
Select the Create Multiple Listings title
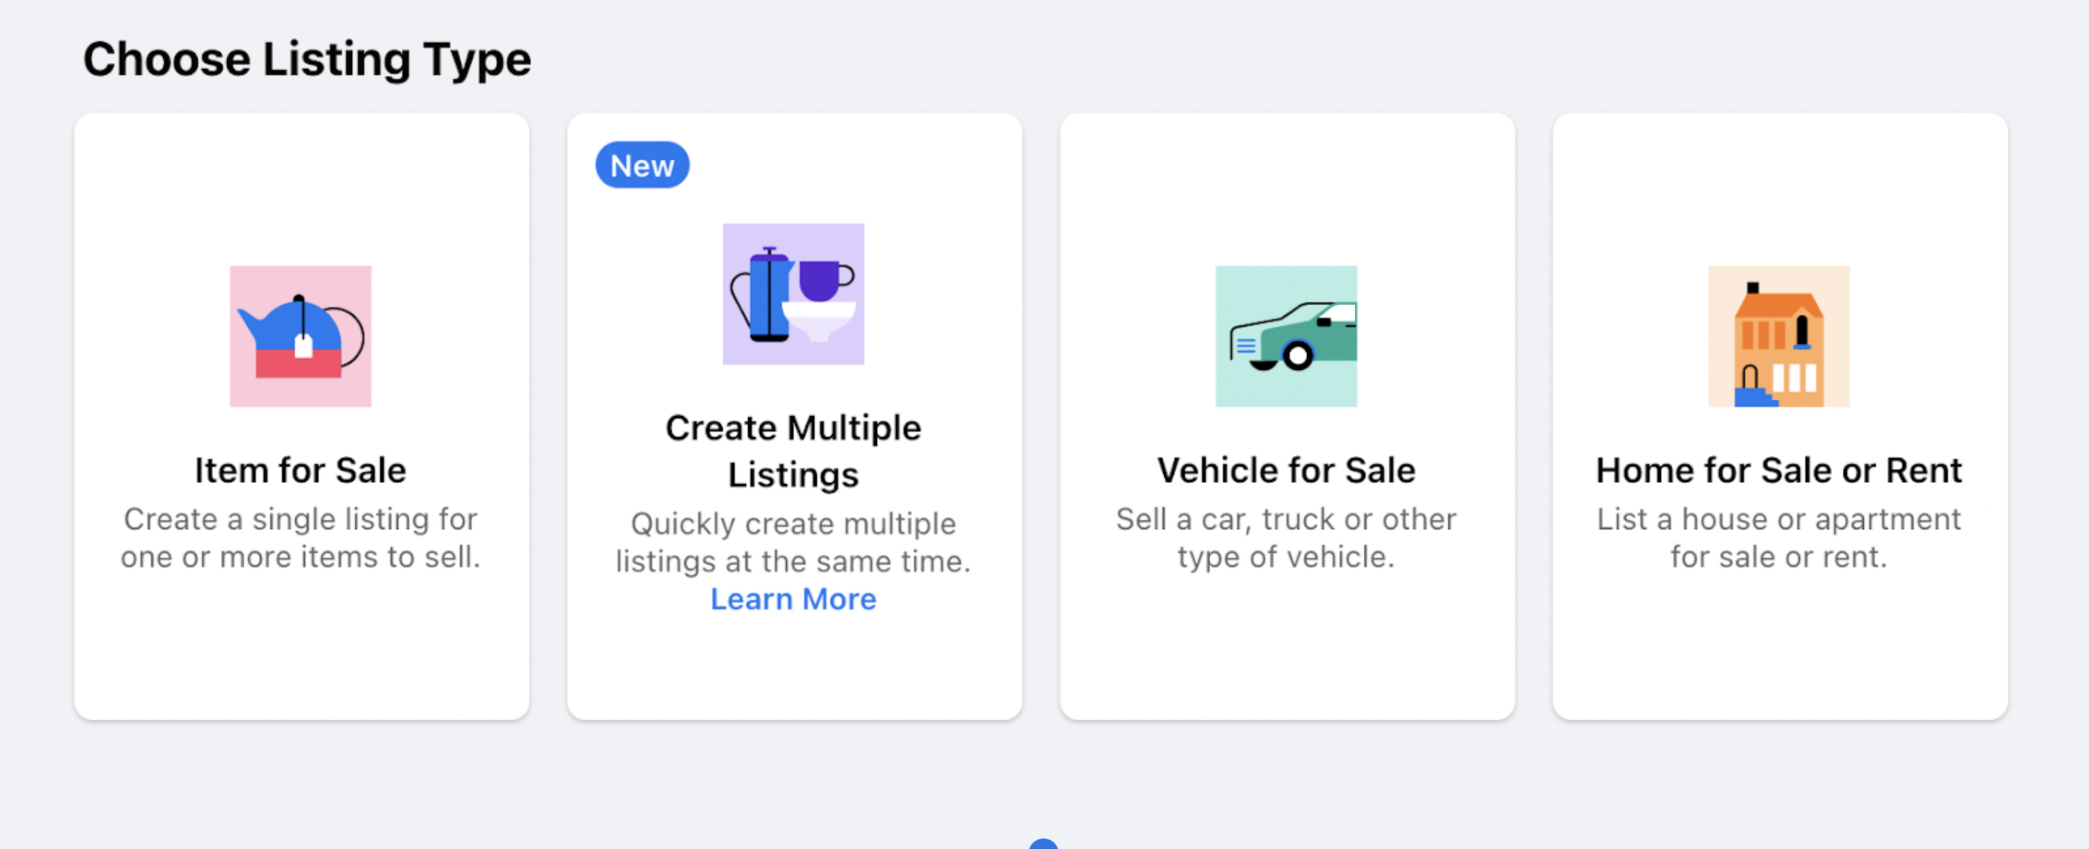coord(793,451)
